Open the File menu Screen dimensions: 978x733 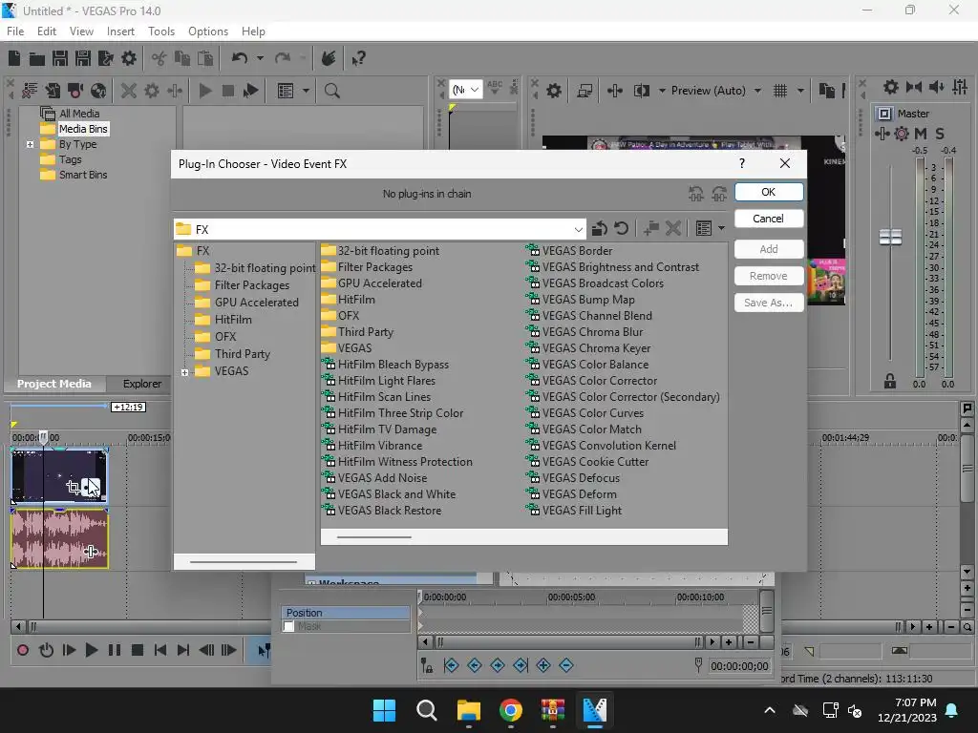click(15, 31)
